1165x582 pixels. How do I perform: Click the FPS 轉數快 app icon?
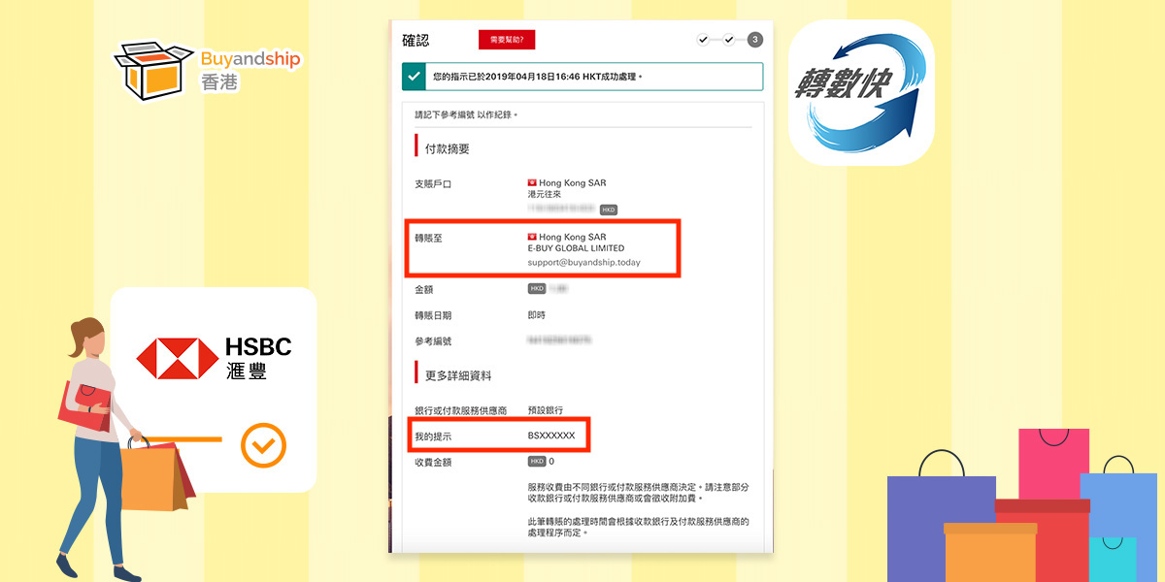[x=860, y=92]
